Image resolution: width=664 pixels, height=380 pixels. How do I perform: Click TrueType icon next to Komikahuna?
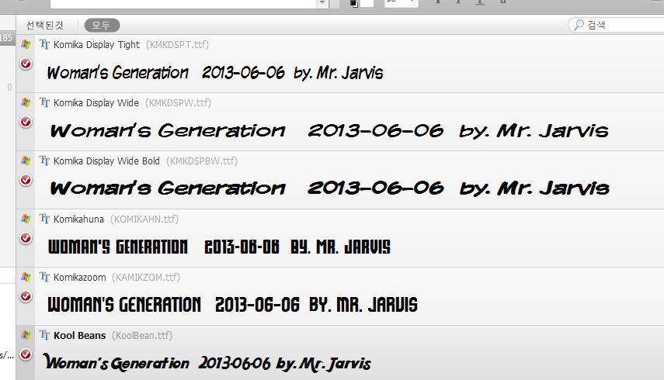44,219
